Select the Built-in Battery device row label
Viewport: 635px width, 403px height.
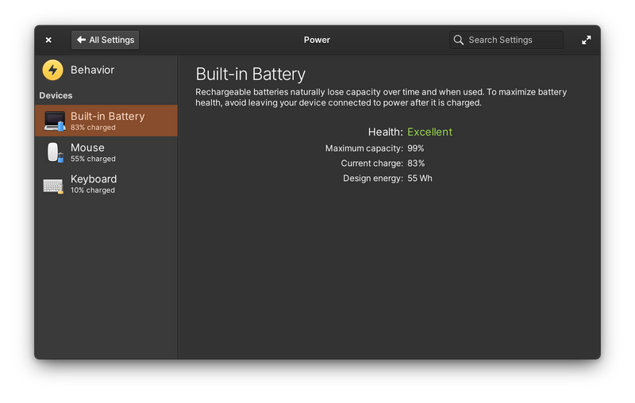(108, 116)
